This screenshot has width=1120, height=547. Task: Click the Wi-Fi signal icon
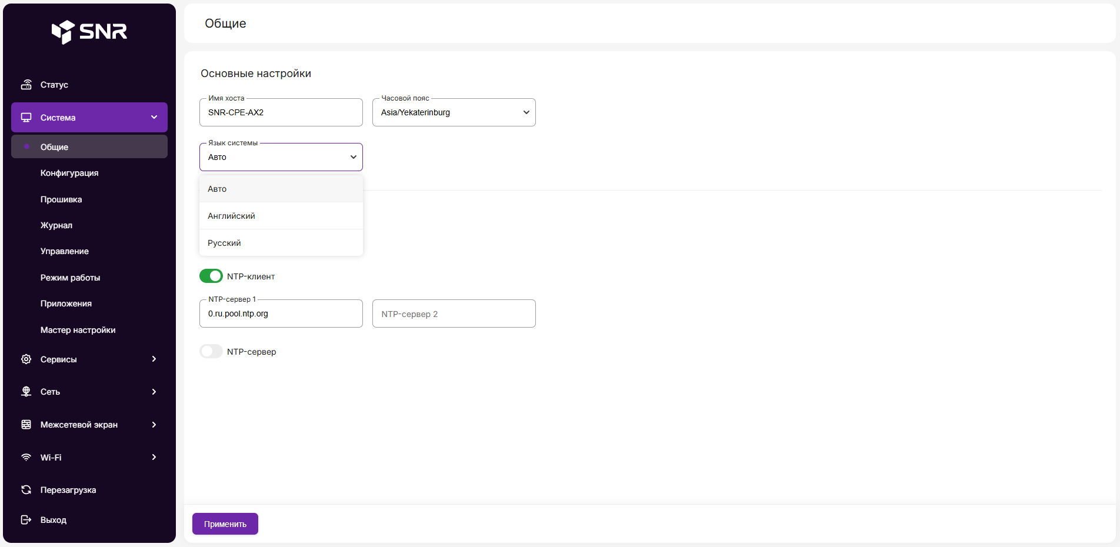click(x=26, y=458)
